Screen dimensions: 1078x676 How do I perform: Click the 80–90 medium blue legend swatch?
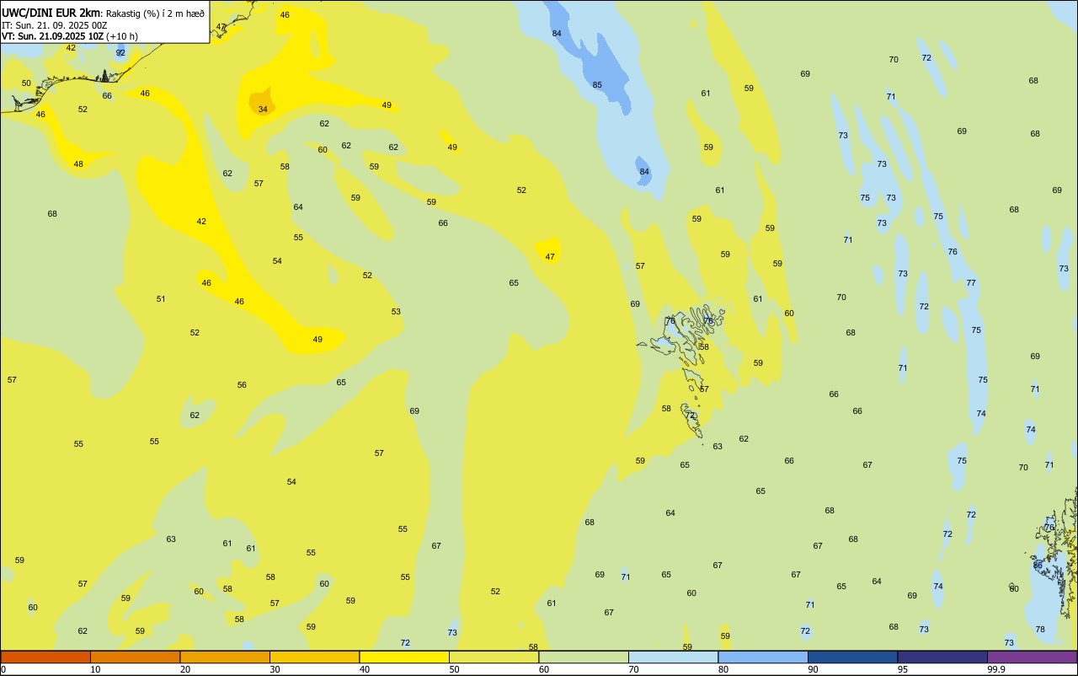coord(763,657)
